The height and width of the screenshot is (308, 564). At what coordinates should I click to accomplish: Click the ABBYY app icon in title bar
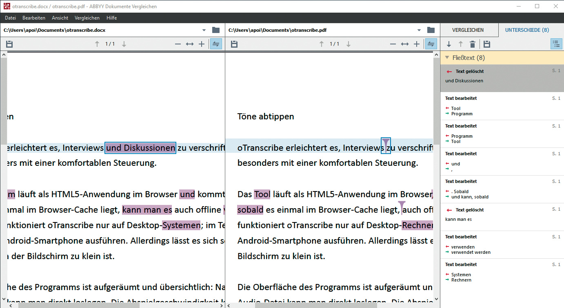pyautogui.click(x=7, y=6)
